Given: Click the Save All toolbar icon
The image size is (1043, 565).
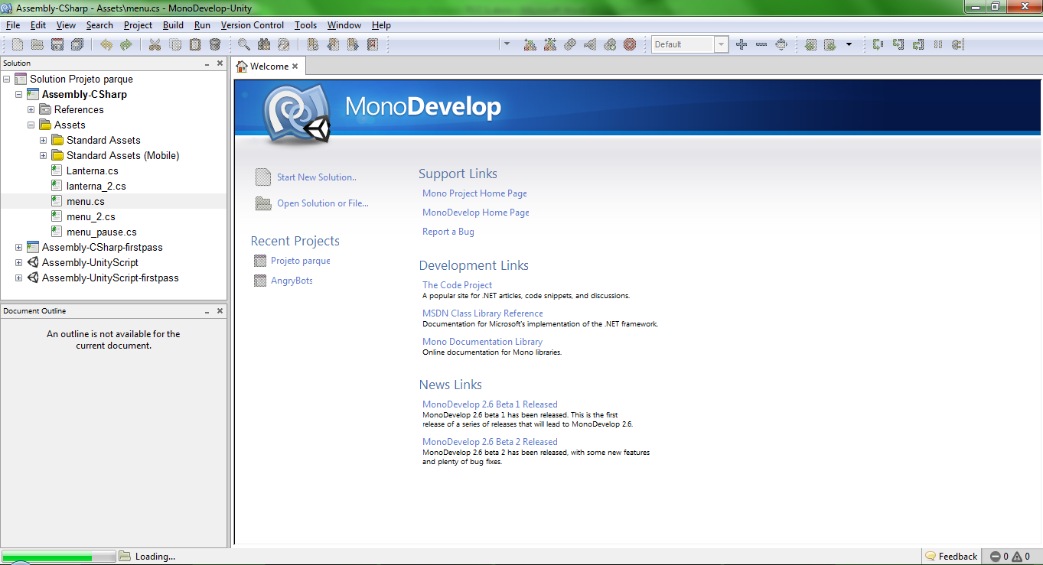Looking at the screenshot, I should tap(77, 45).
